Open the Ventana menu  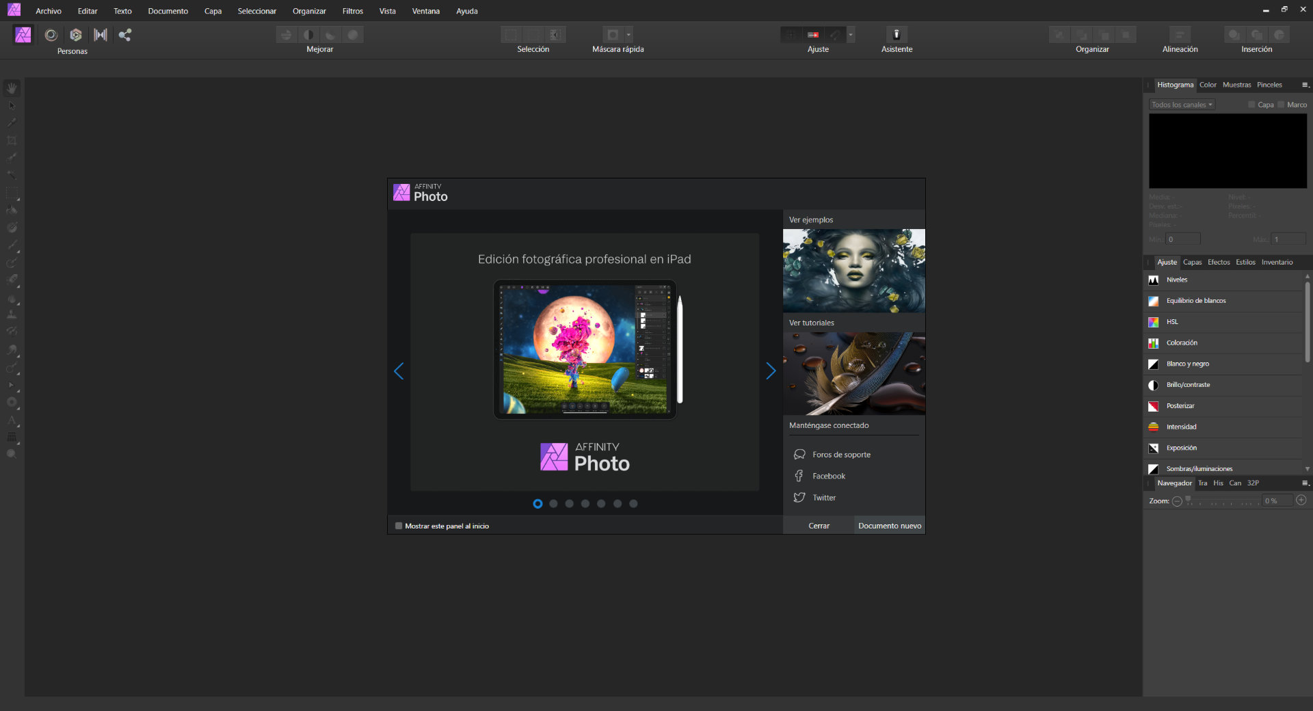click(x=426, y=11)
